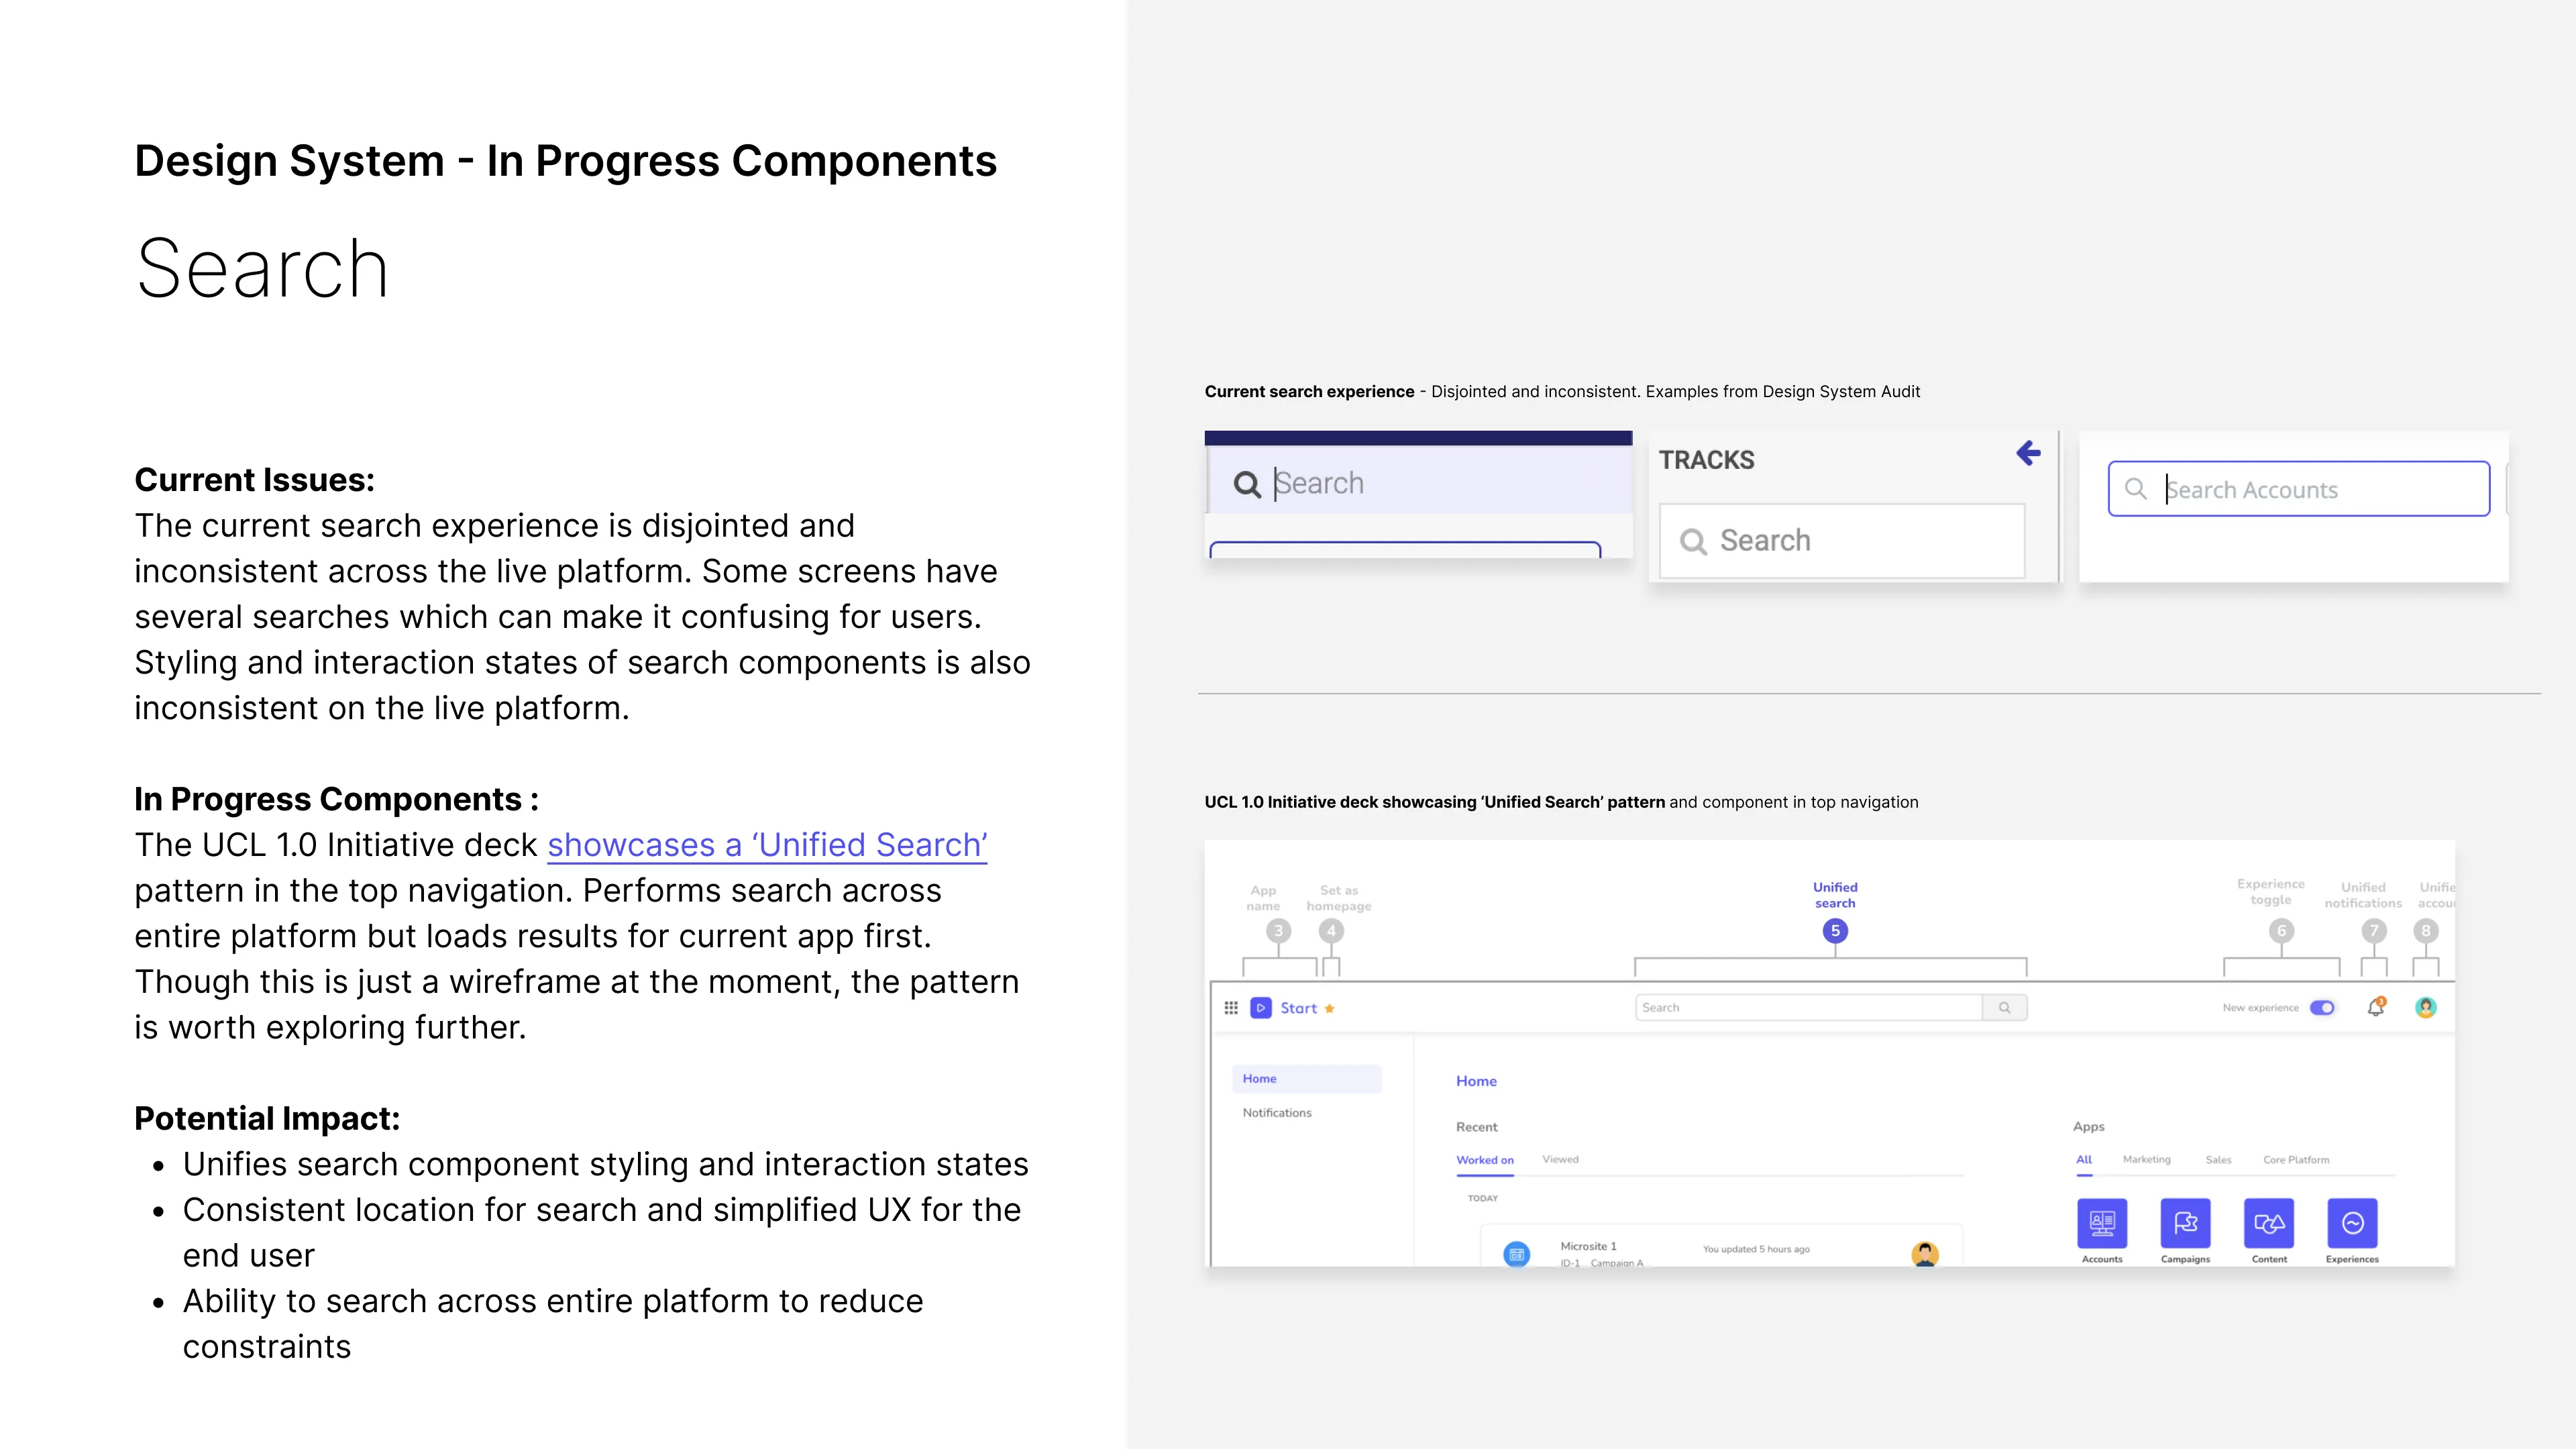Open Notifications in the left sidebar

pos(1277,1113)
